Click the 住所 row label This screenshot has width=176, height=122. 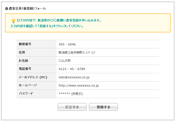click(x=22, y=52)
